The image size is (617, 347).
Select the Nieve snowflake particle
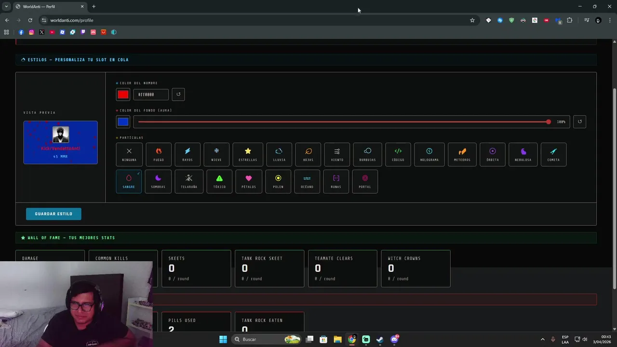pyautogui.click(x=216, y=154)
